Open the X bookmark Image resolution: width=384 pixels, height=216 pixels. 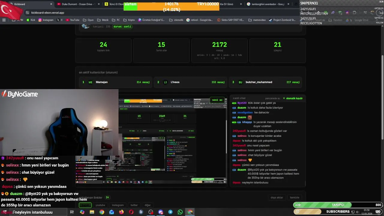(60, 20)
